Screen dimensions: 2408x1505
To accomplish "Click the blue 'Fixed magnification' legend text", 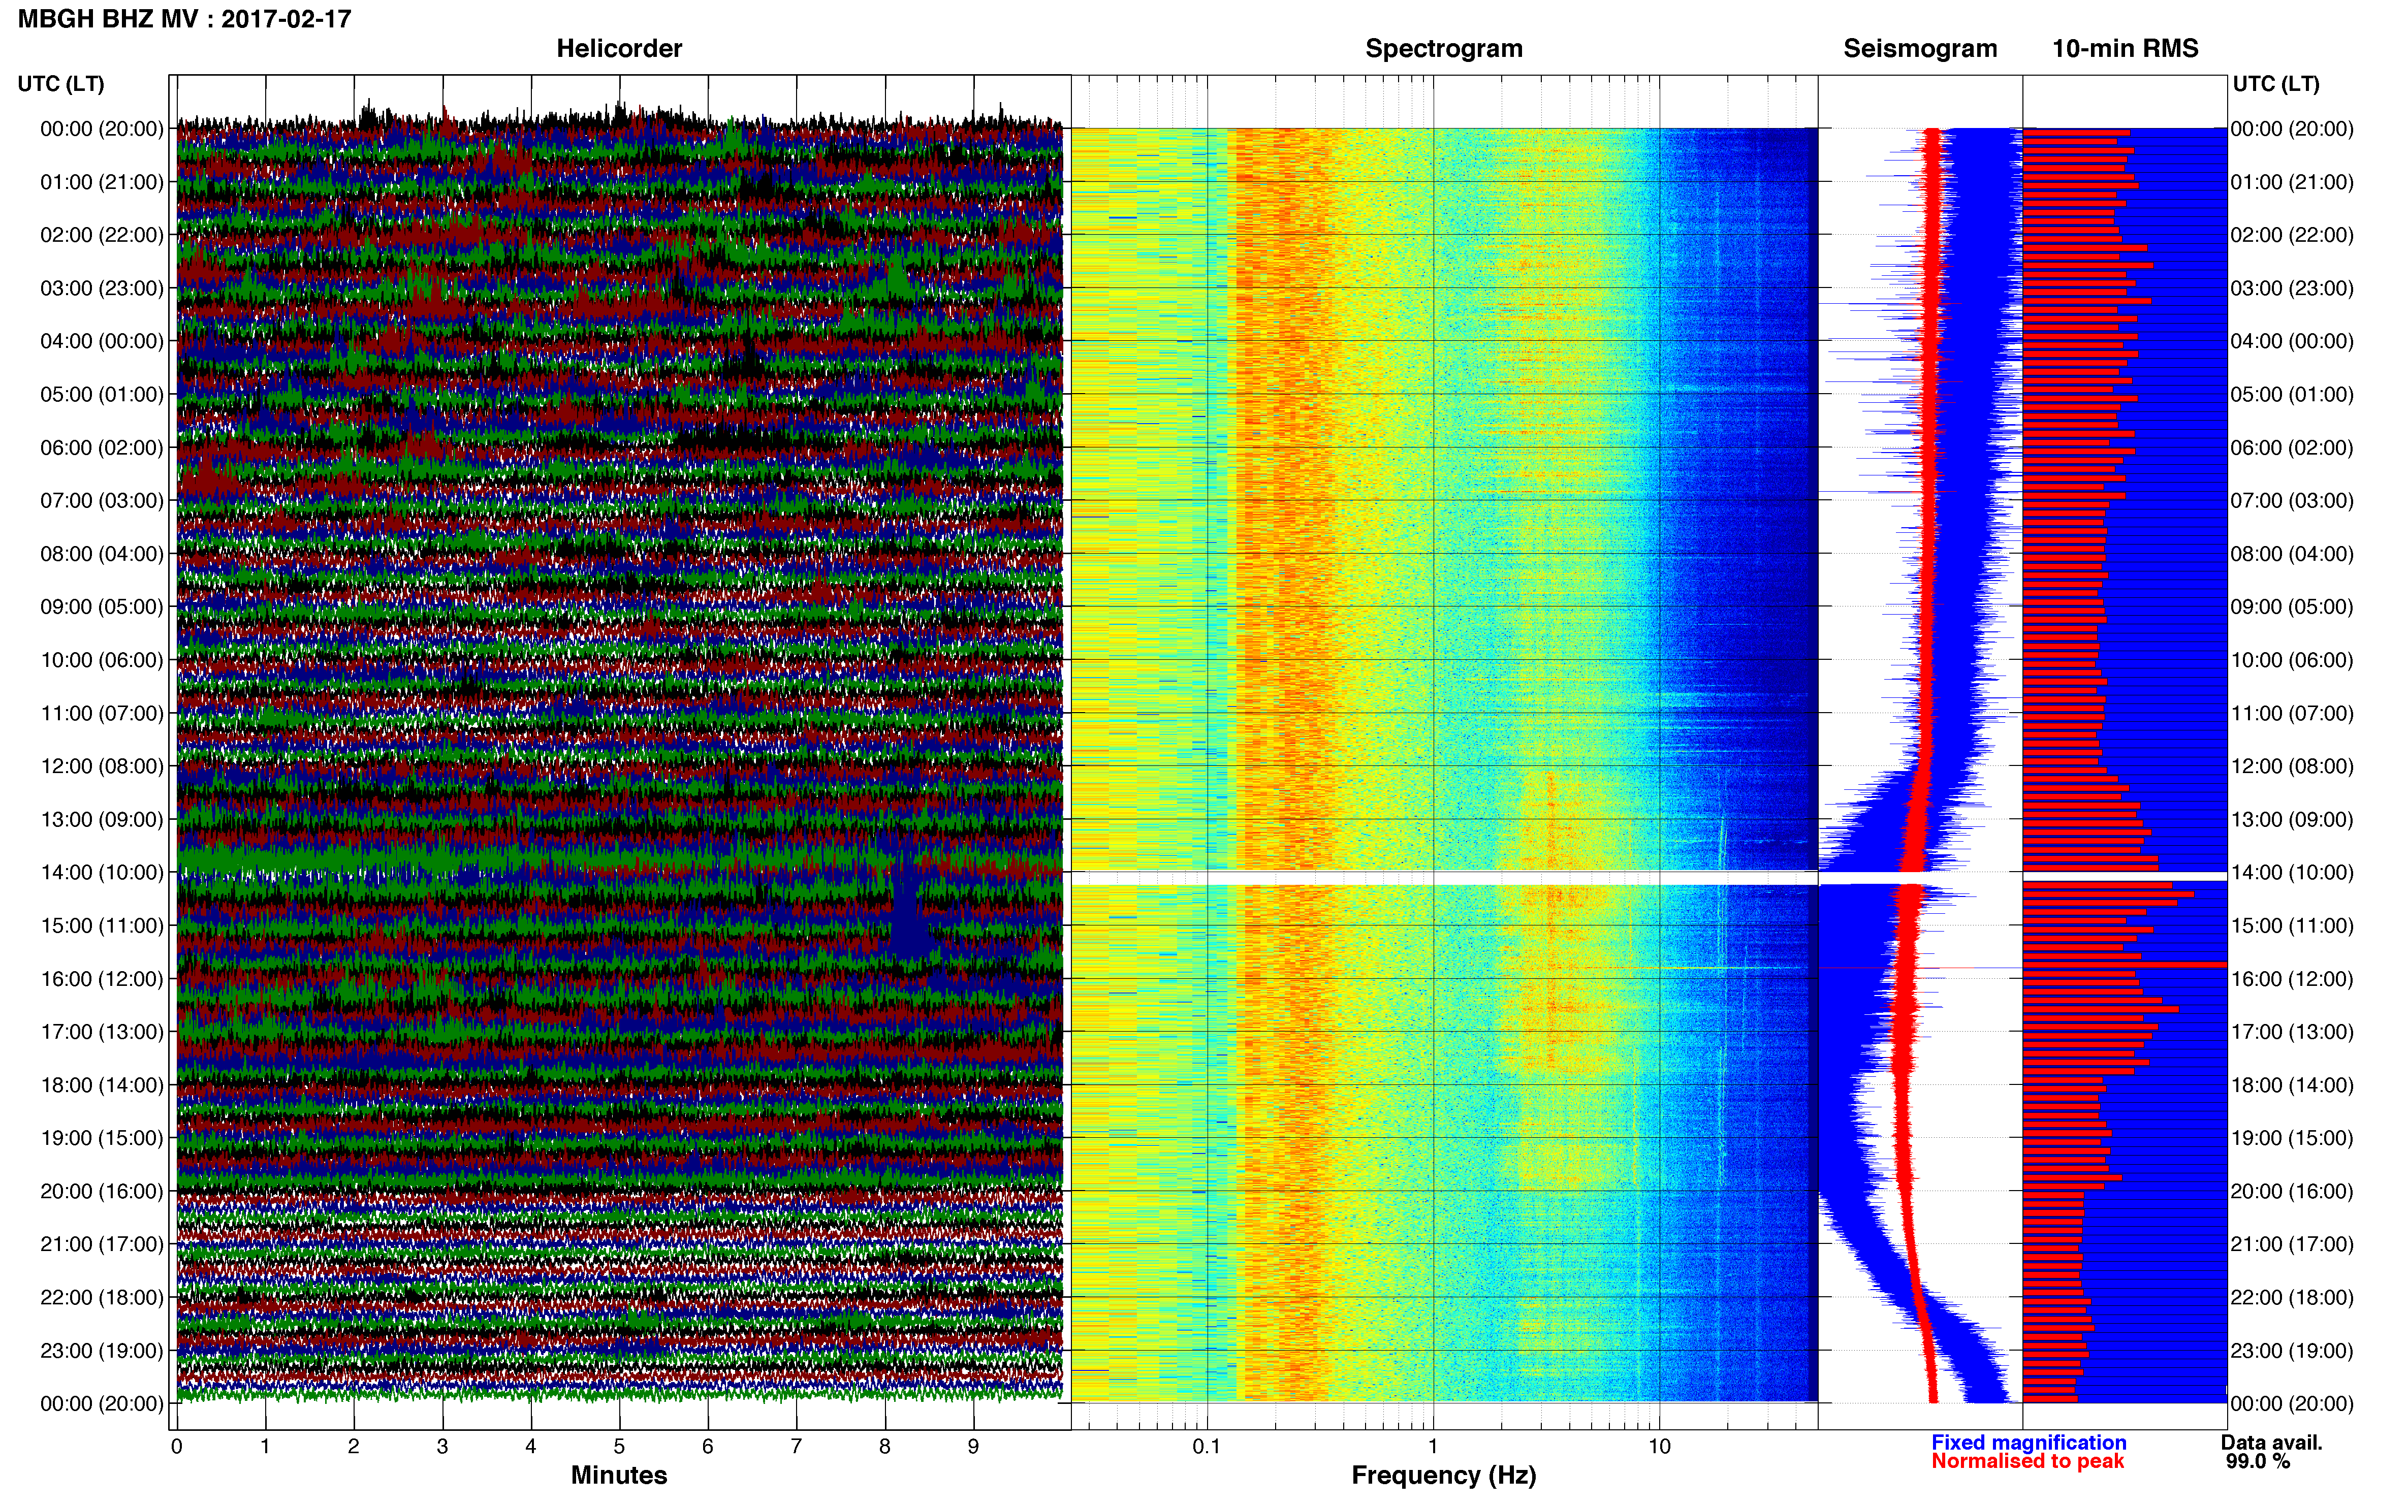I will [x=2029, y=1443].
